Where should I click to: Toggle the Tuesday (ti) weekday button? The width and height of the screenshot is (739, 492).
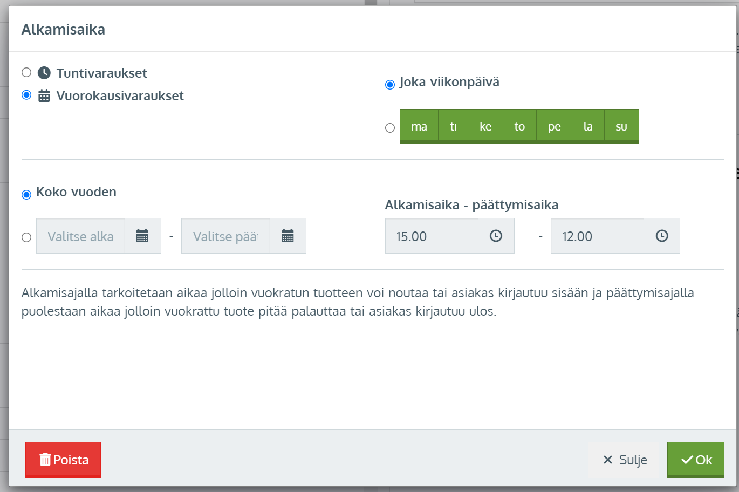point(453,126)
